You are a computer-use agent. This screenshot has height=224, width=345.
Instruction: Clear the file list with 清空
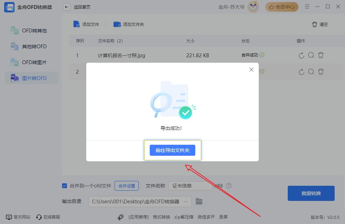point(320,24)
